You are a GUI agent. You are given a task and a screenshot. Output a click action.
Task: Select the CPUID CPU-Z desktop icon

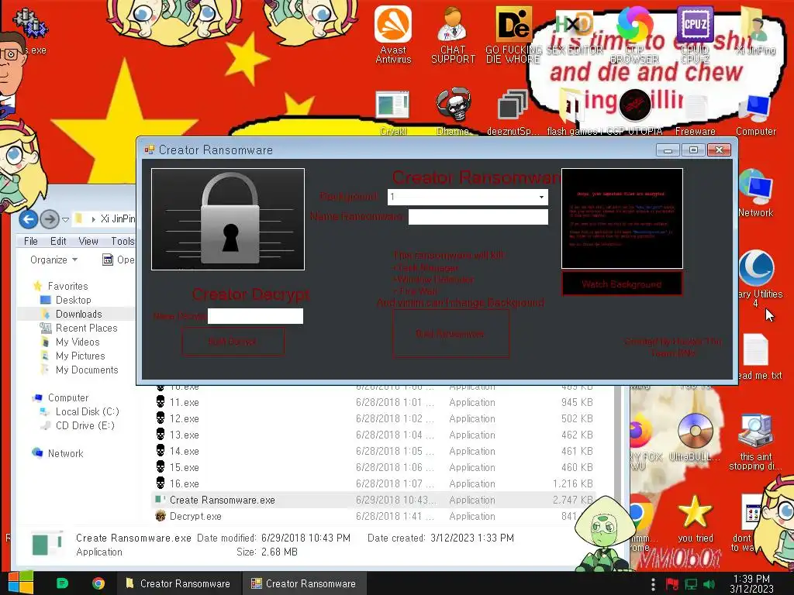click(695, 34)
